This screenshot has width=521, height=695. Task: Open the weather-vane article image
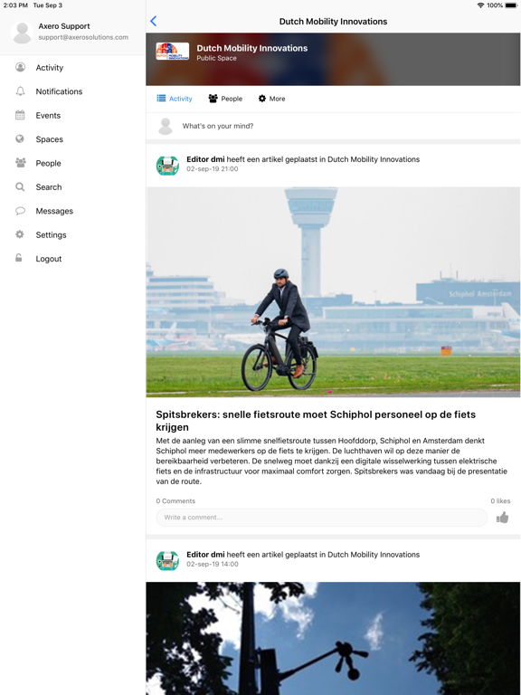(x=333, y=638)
